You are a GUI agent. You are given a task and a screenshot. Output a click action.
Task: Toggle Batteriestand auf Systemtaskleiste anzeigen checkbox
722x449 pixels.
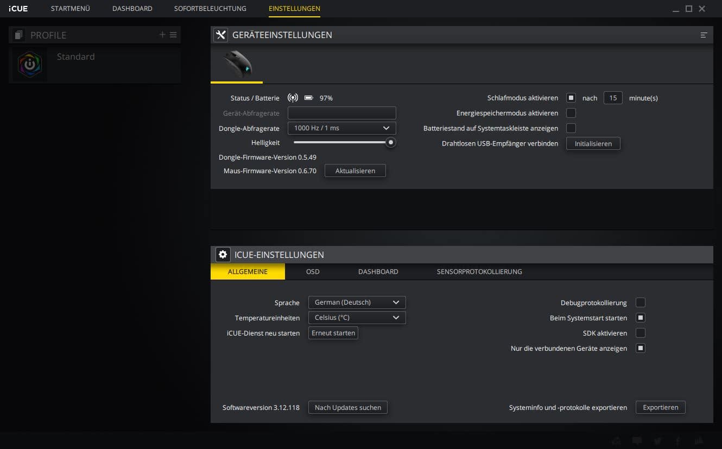[x=571, y=128]
